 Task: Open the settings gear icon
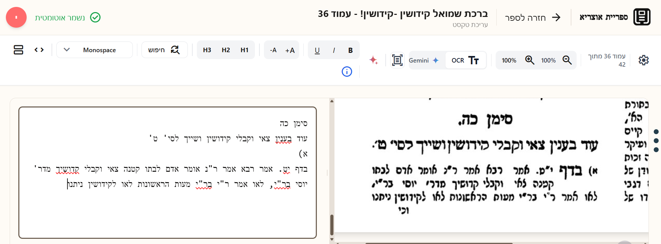[x=643, y=60]
